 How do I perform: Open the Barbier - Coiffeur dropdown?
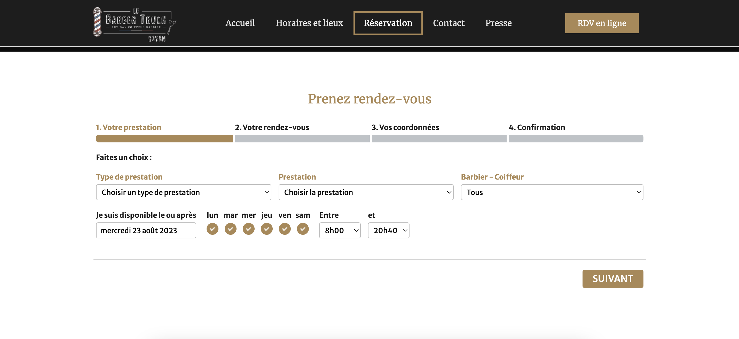[552, 192]
